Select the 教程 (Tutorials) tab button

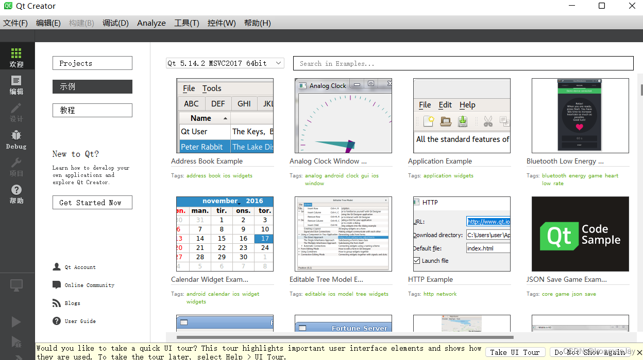92,110
